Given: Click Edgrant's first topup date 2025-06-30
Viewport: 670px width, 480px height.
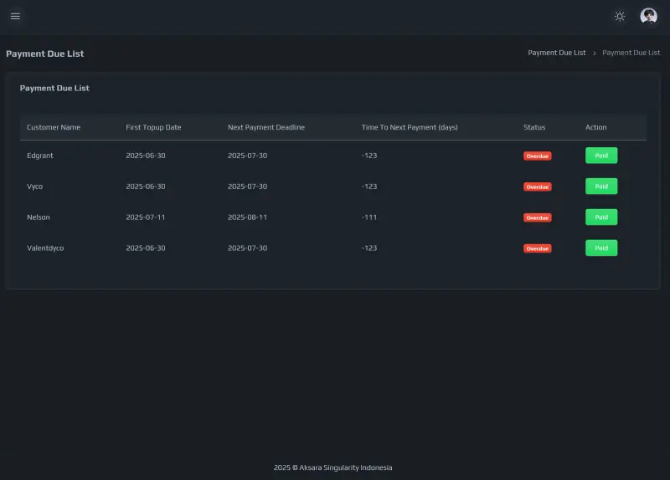Looking at the screenshot, I should 145,156.
